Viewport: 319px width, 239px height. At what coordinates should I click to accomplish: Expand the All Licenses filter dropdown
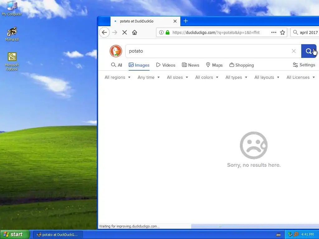301,77
